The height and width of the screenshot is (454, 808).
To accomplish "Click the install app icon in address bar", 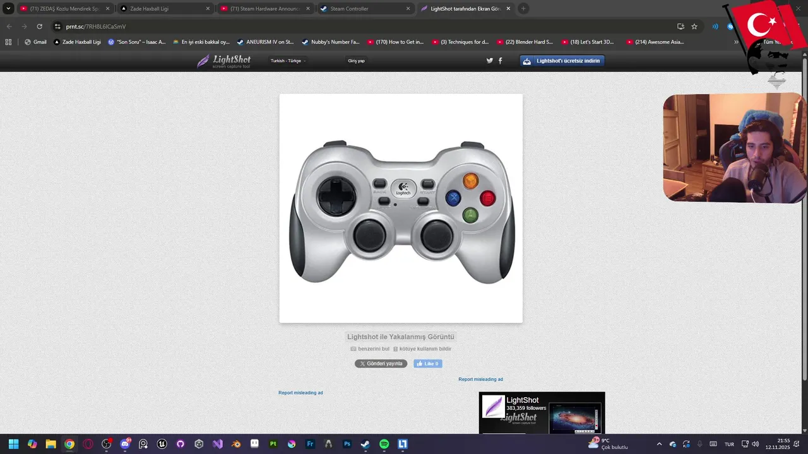I will point(680,26).
